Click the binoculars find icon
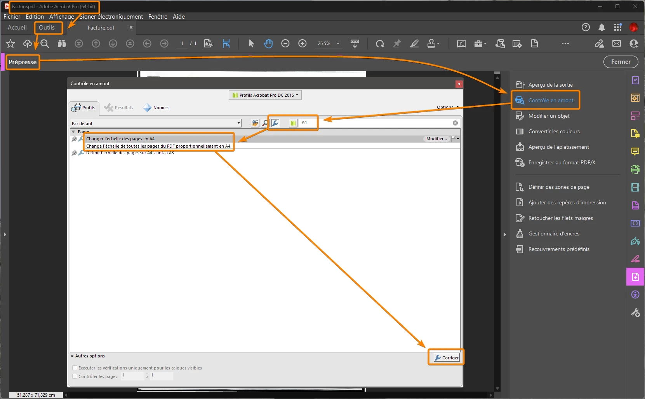 [62, 44]
